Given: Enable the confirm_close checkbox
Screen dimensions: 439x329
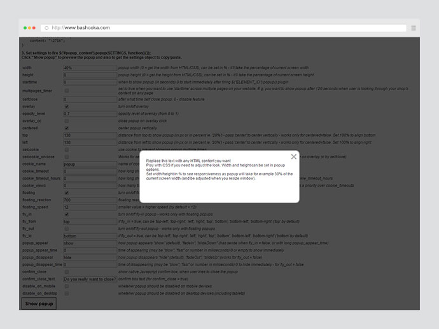Looking at the screenshot, I should tap(67, 272).
